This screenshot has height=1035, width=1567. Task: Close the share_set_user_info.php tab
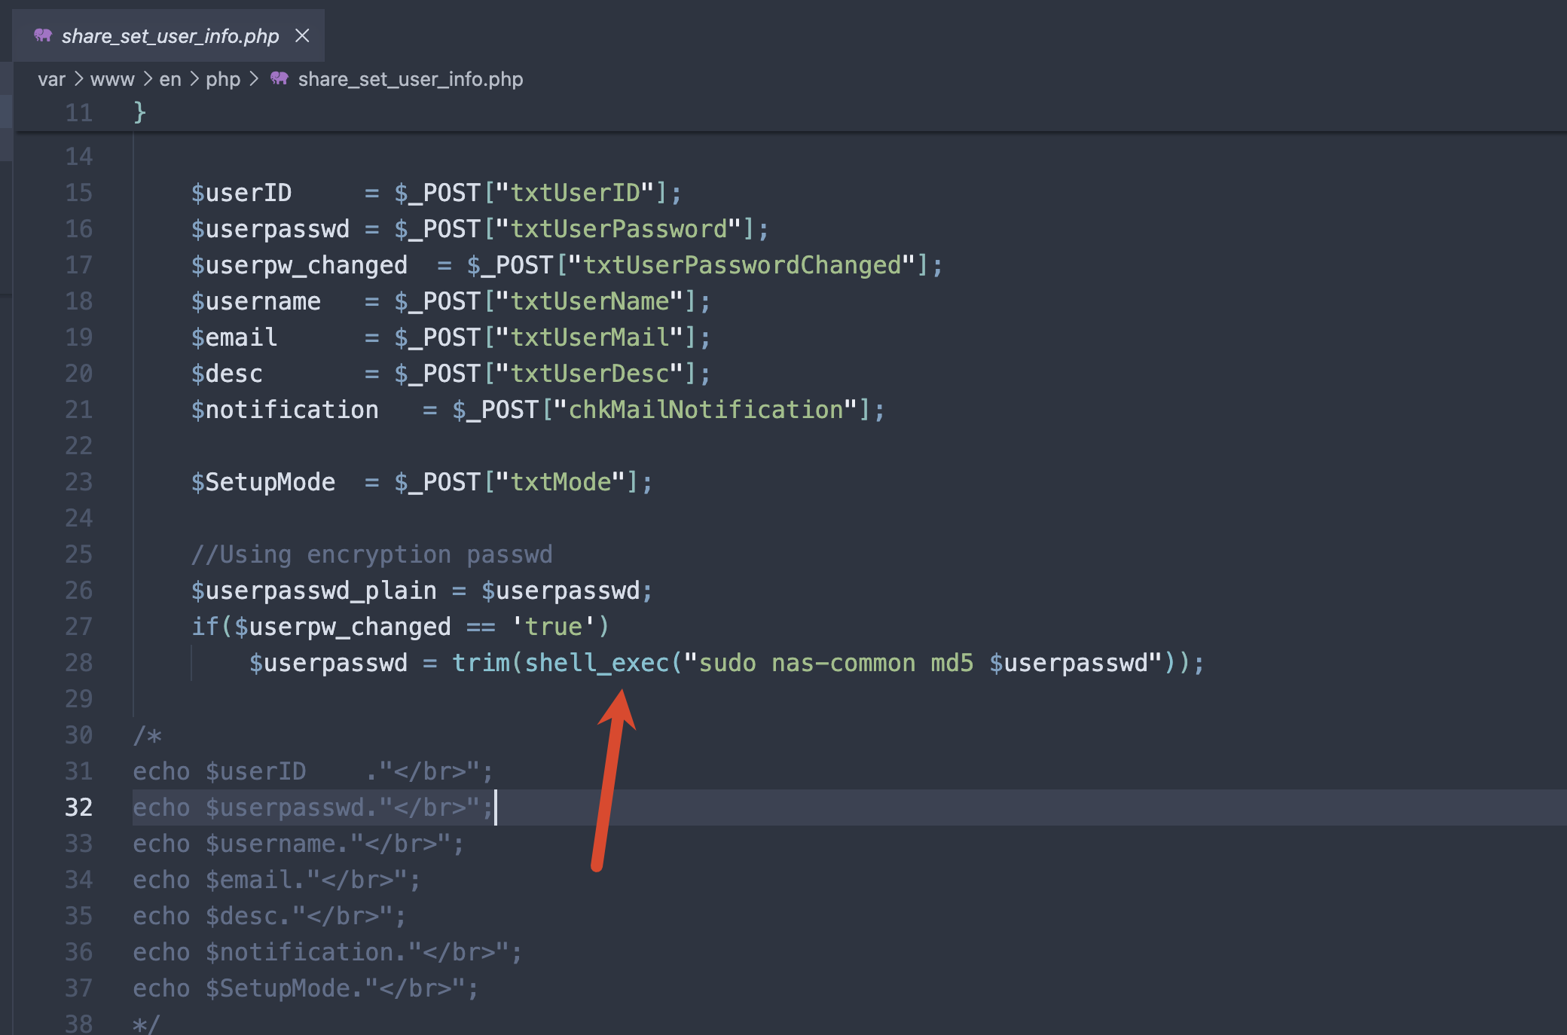coord(302,35)
